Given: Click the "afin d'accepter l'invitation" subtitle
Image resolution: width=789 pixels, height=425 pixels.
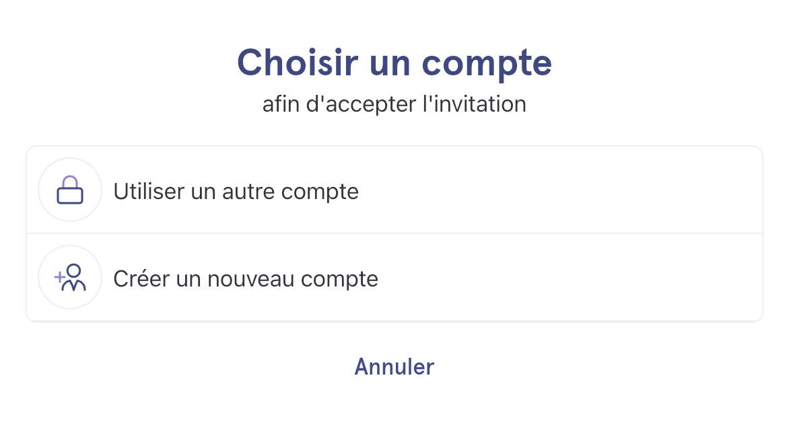Looking at the screenshot, I should point(394,104).
